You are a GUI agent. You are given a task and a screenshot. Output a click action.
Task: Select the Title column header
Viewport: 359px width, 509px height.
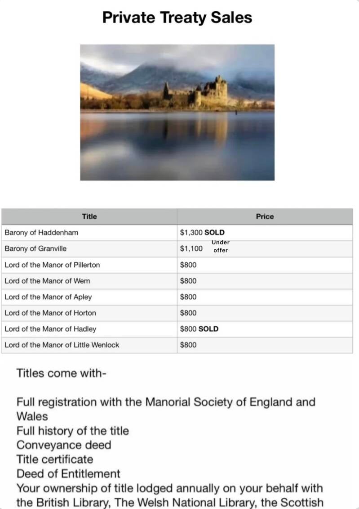pyautogui.click(x=89, y=216)
